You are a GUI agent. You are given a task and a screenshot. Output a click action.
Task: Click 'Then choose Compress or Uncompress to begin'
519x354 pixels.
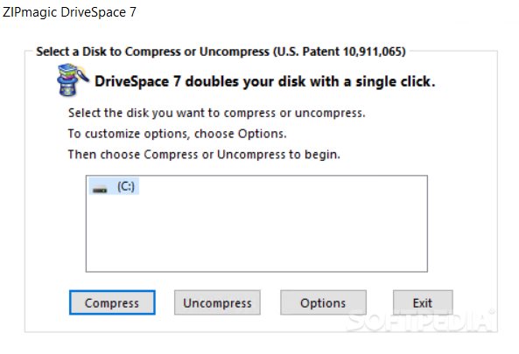(x=204, y=155)
